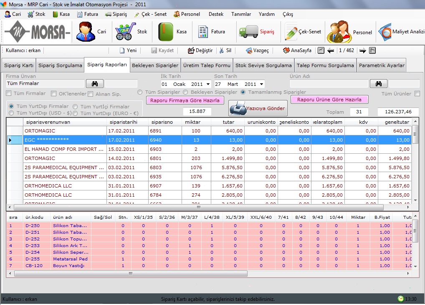Screen dimensions: 425x305
Task: Click order number 6803 cell
Action: tap(165, 167)
